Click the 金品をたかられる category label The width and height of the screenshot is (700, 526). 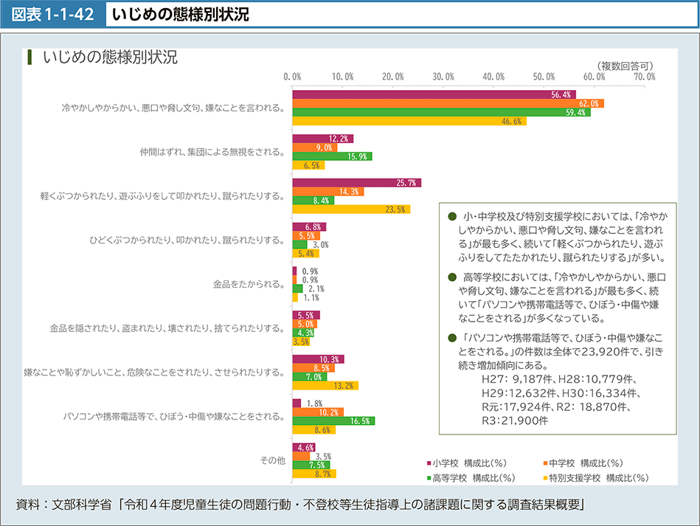pyautogui.click(x=249, y=284)
